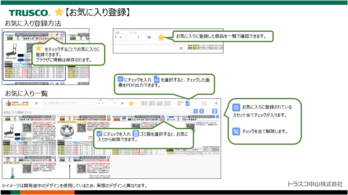Click the 超硬ストレートビット(トリマー用) product title
The image size is (348, 195).
click(35, 160)
